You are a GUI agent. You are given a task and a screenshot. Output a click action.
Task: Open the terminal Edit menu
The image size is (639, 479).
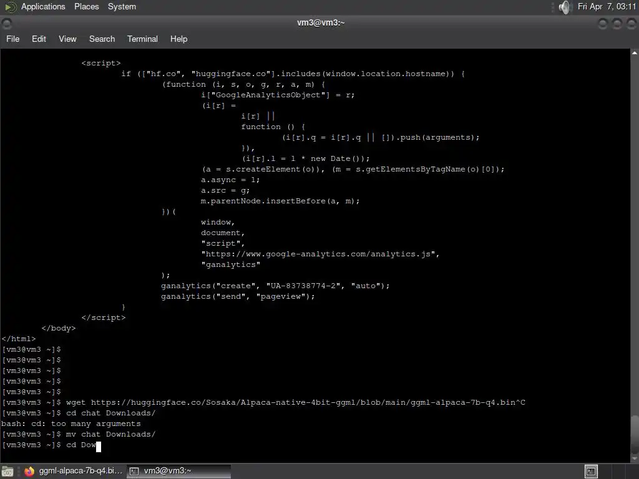(39, 39)
